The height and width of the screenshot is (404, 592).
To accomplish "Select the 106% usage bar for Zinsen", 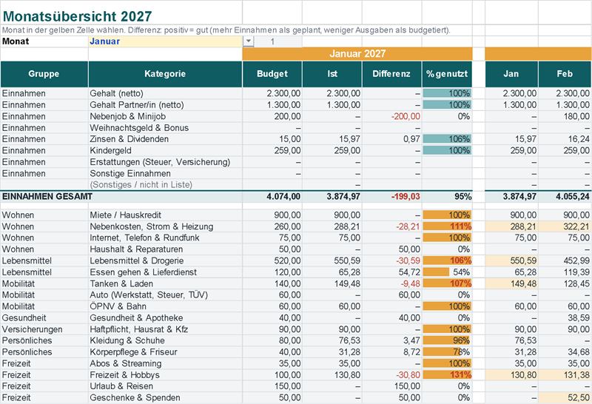I will coord(447,139).
